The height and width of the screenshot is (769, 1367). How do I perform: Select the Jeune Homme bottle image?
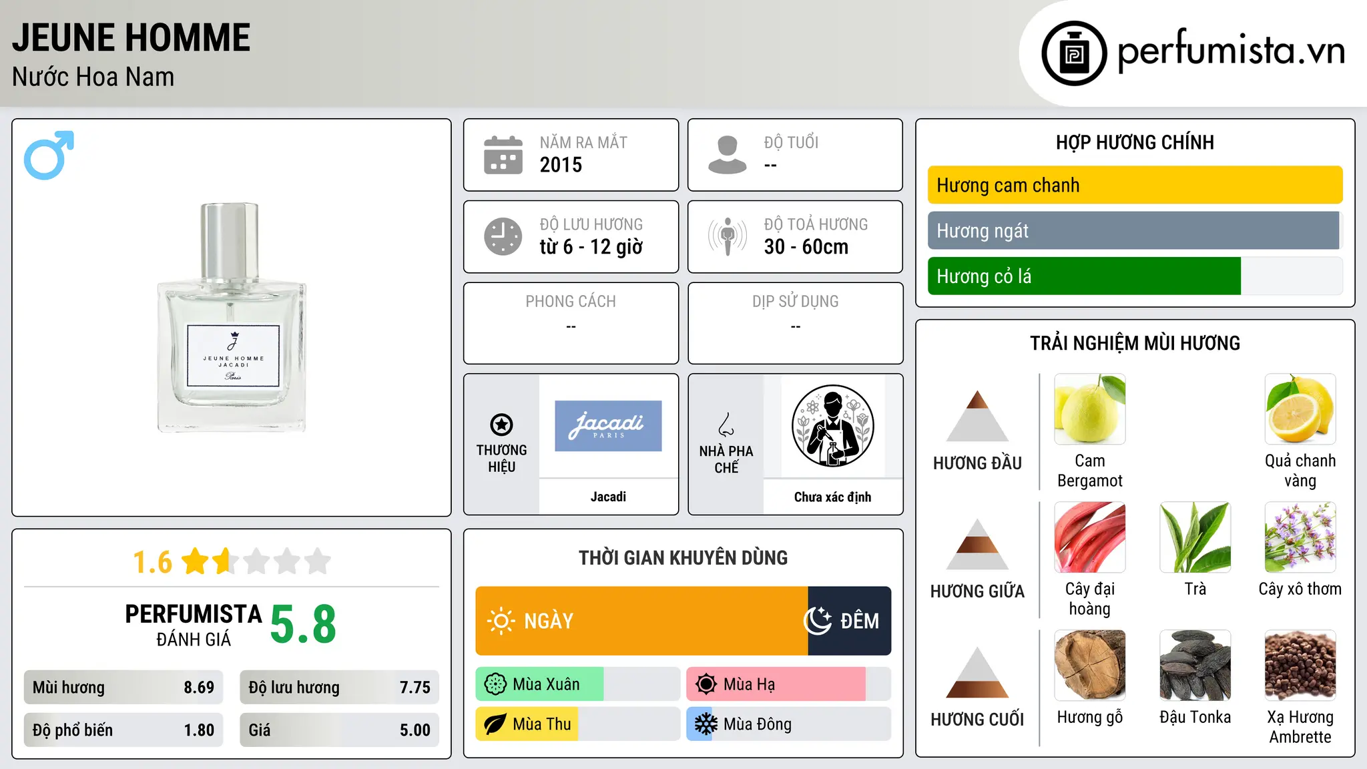click(x=232, y=318)
